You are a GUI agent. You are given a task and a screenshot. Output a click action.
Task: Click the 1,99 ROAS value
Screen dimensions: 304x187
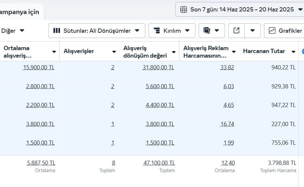(x=229, y=143)
